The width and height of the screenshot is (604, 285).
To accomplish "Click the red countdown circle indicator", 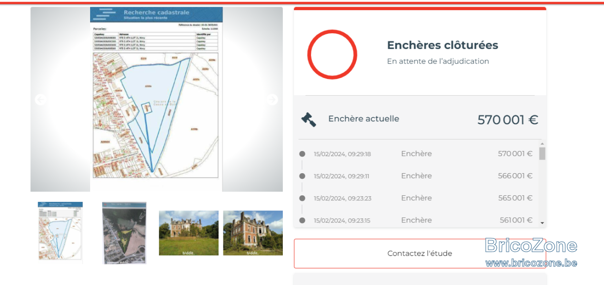I will (332, 54).
